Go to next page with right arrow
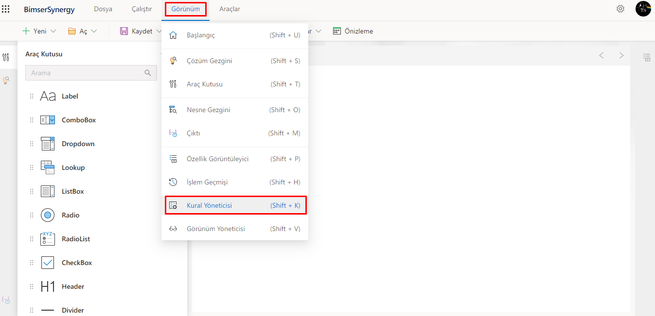This screenshot has width=655, height=316. tap(621, 55)
